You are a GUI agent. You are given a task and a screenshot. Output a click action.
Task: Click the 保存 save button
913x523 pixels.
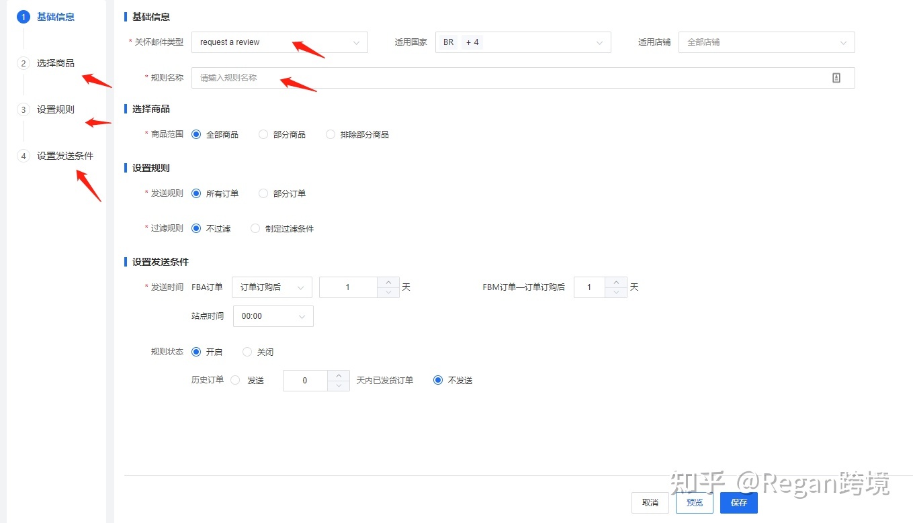[x=738, y=502]
